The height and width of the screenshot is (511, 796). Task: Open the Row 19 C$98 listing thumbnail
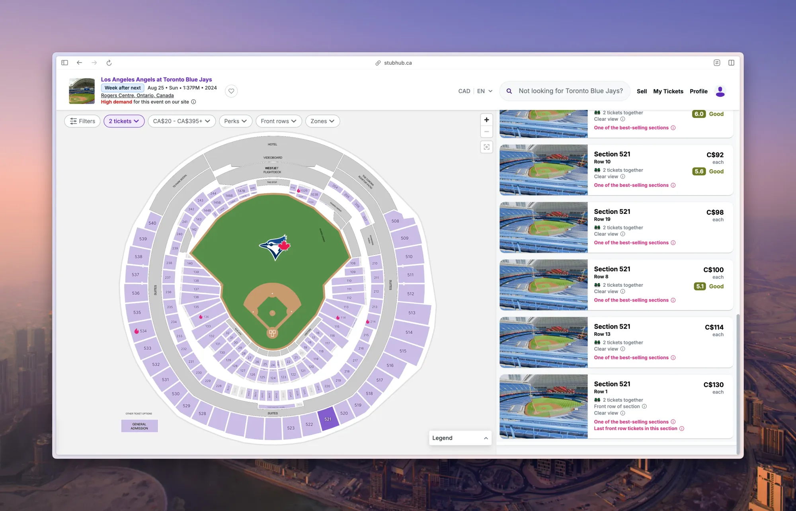click(x=544, y=227)
